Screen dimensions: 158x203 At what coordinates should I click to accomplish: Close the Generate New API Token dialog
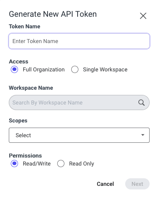click(x=143, y=16)
